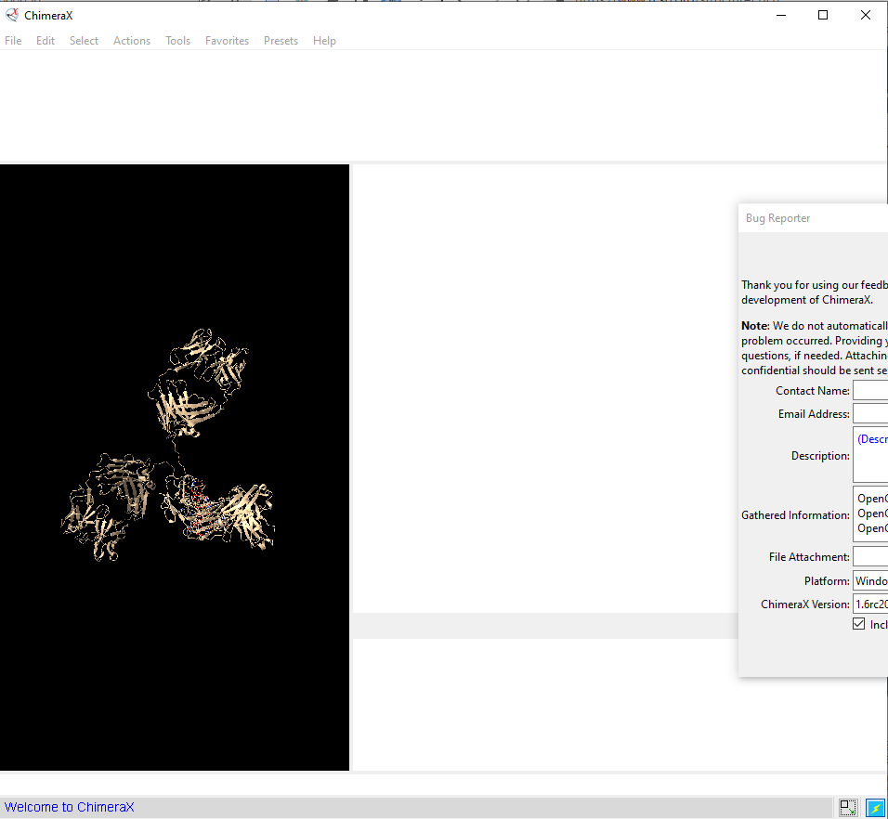Click the ChimeraX logo in title bar
Image resolution: width=888 pixels, height=819 pixels.
[12, 15]
